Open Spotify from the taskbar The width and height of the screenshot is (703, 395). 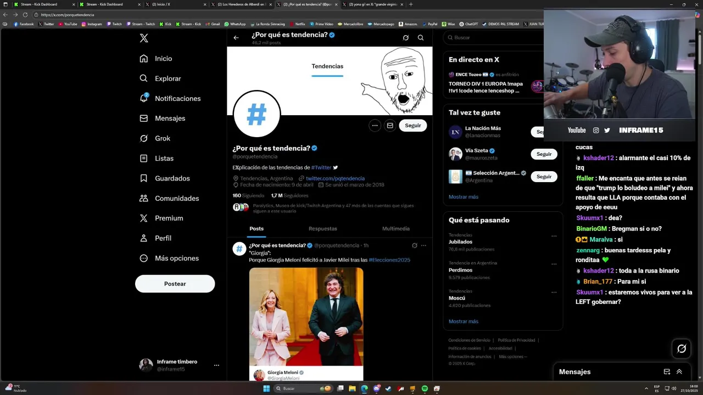(425, 388)
